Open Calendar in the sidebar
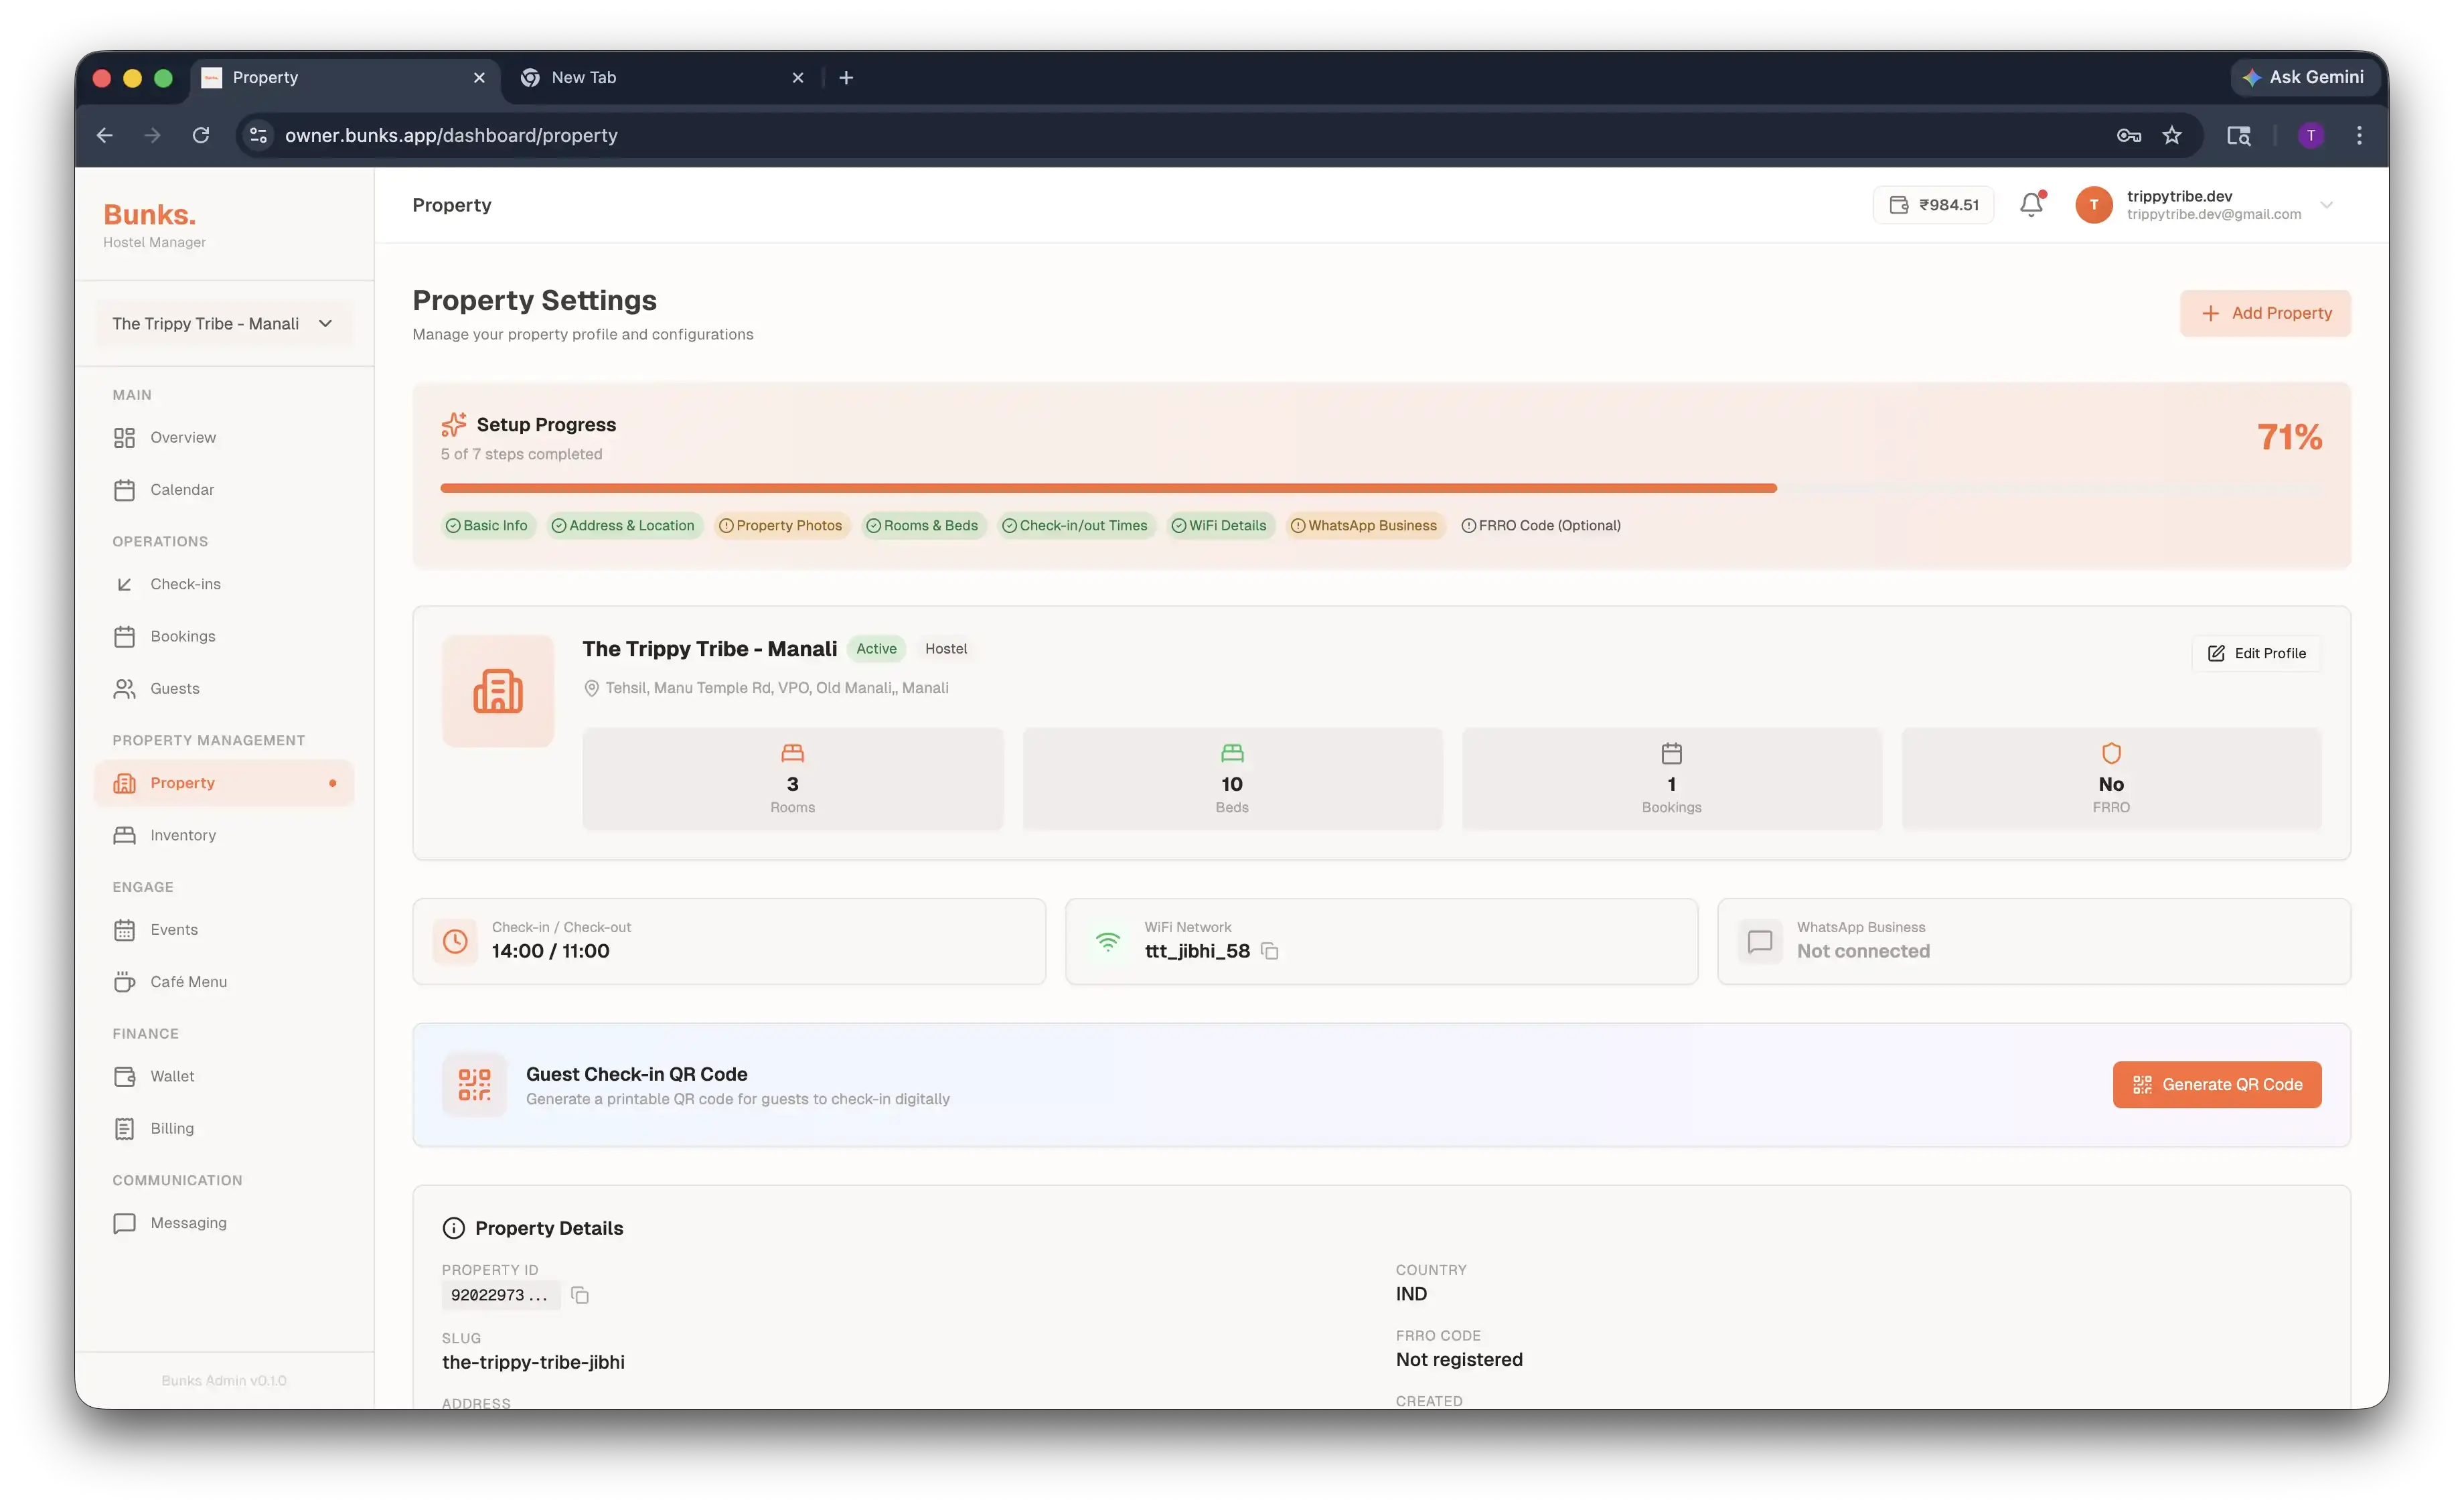Screen dimensions: 2464x1508 tap(224, 490)
